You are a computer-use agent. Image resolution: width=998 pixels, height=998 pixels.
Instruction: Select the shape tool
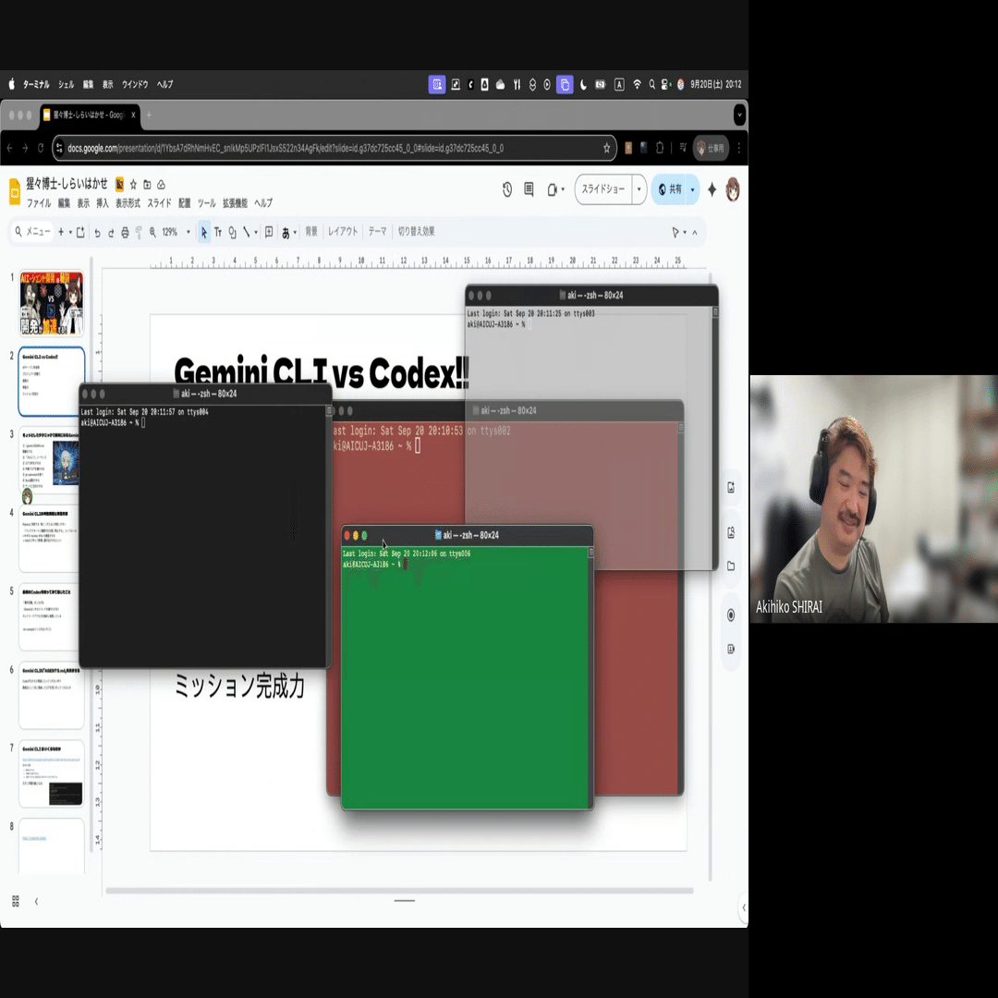coord(232,232)
